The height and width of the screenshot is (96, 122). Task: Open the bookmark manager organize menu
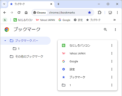[115, 29]
